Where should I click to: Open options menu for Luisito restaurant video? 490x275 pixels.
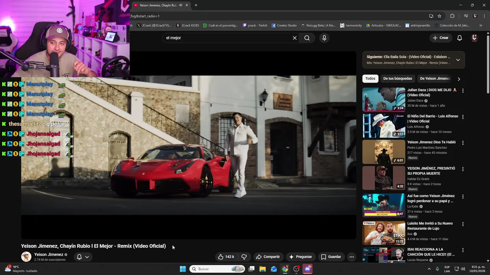click(463, 224)
